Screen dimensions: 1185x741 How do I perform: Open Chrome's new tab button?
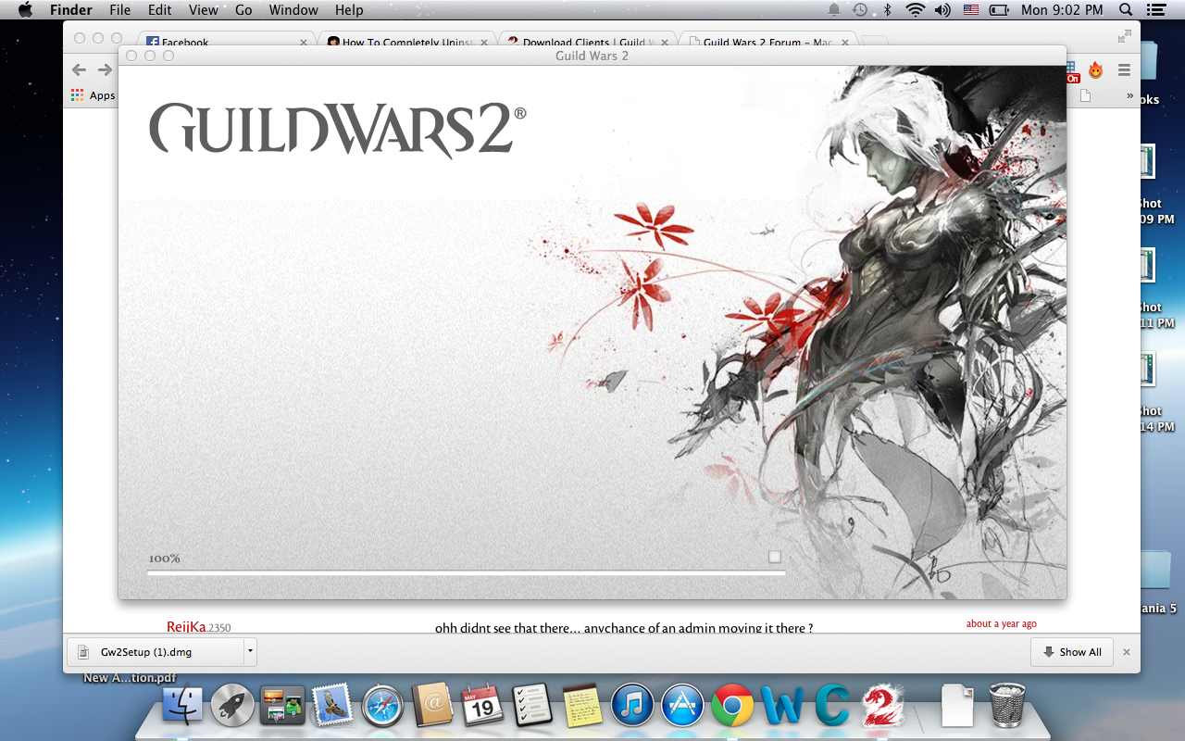click(875, 41)
